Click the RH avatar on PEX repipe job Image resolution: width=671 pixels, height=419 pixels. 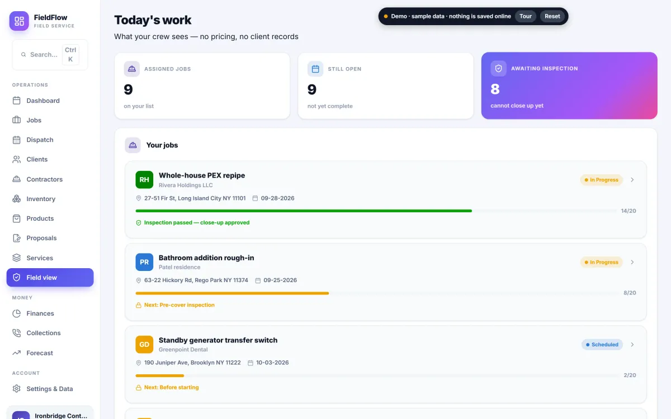tap(144, 180)
